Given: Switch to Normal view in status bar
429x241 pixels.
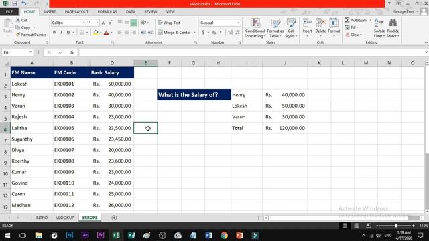Looking at the screenshot, I should [345, 226].
